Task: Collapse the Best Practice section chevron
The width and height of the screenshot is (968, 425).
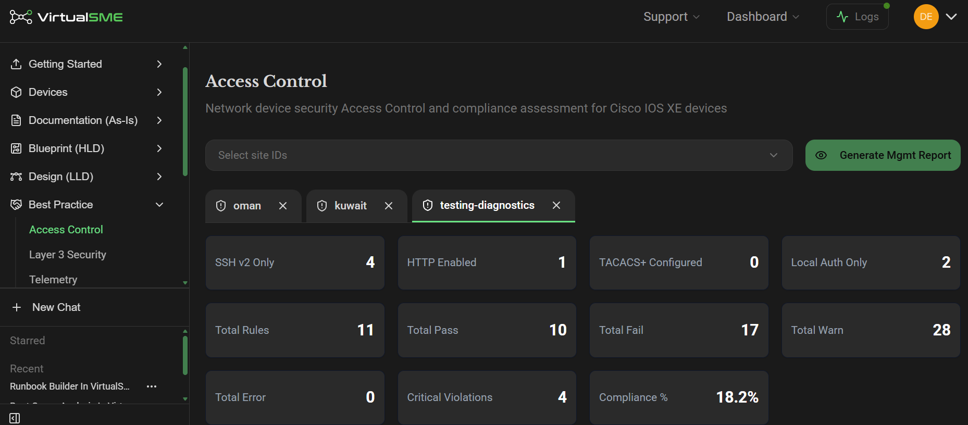Action: (159, 205)
